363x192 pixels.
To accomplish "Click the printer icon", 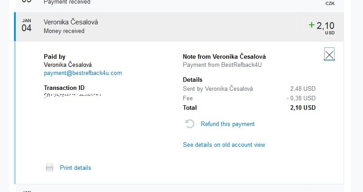I will (x=49, y=168).
